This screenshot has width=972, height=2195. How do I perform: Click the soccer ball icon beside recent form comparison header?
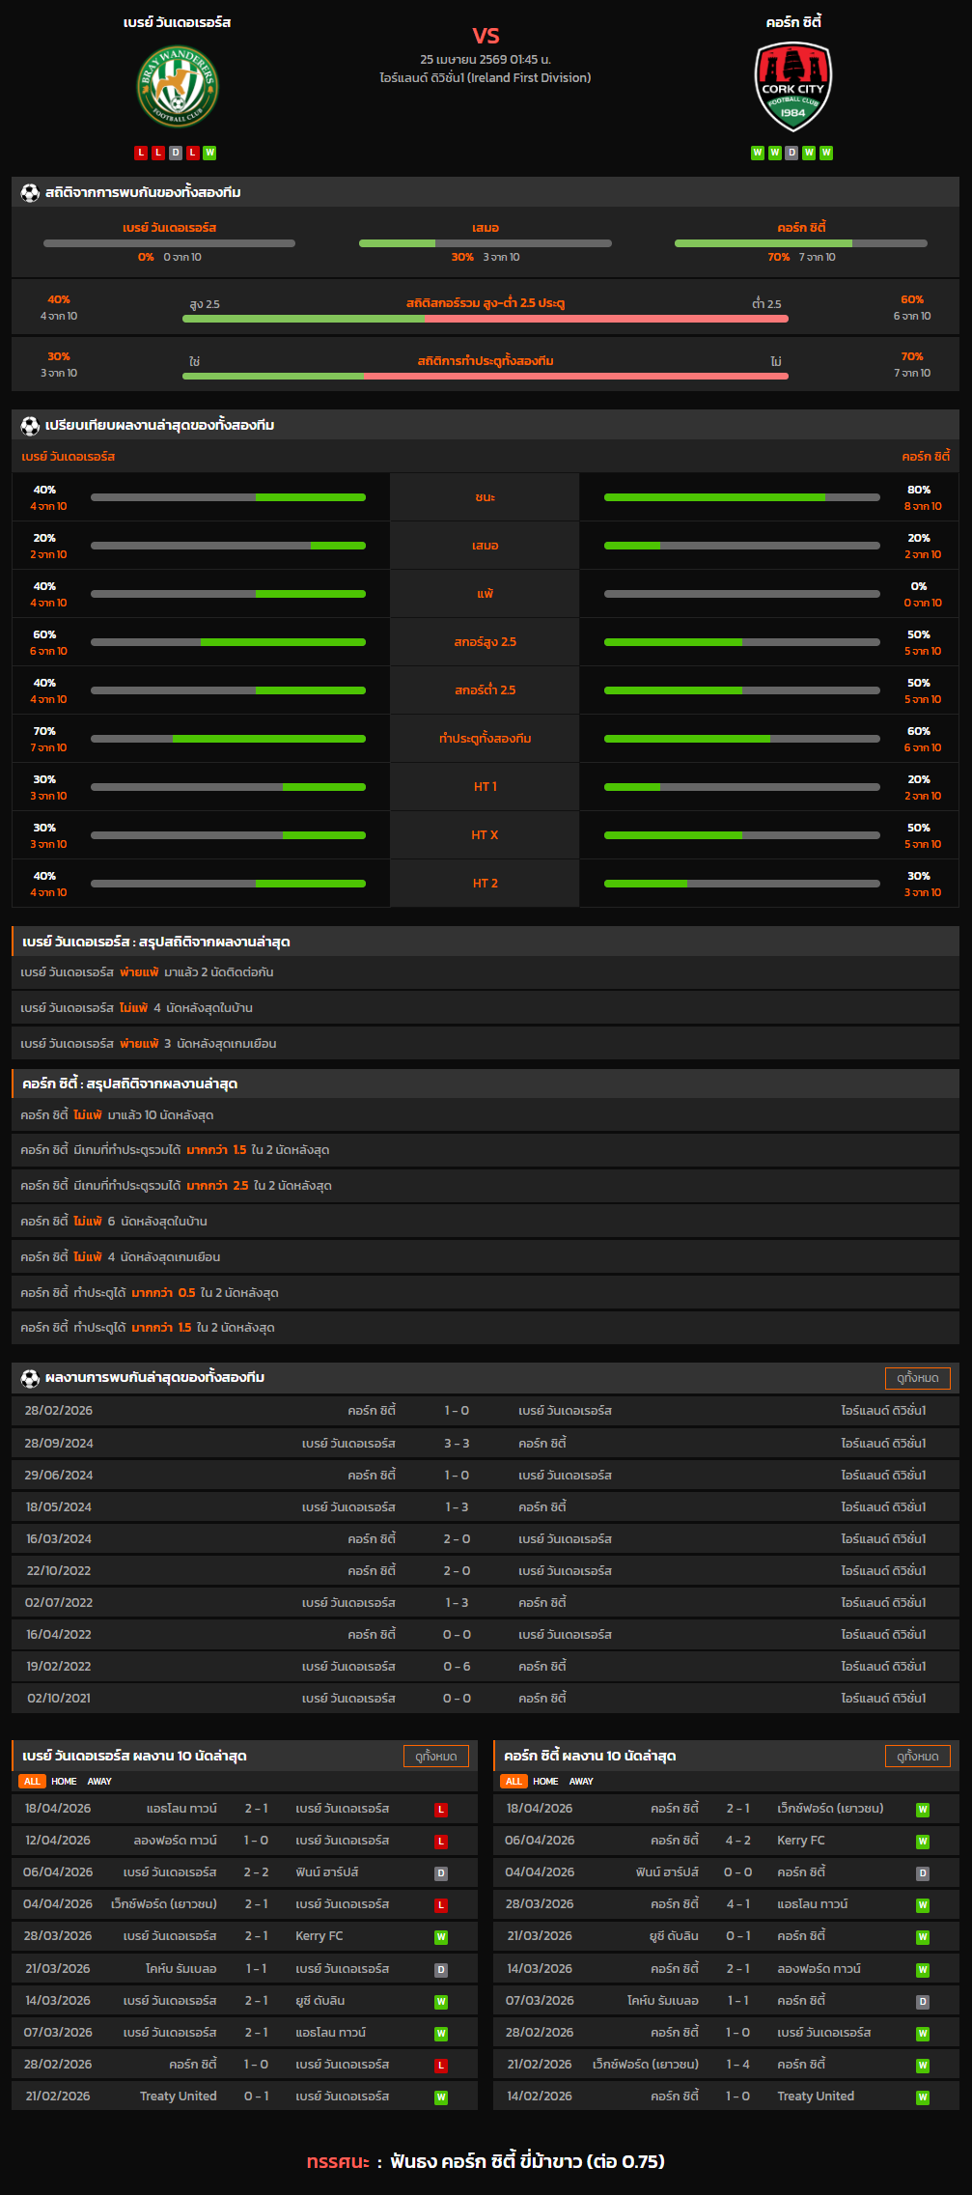point(30,426)
